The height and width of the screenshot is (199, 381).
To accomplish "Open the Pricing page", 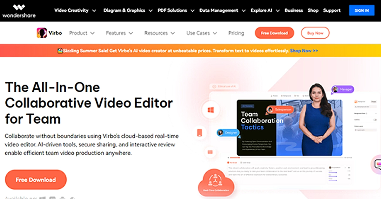I will pos(236,33).
